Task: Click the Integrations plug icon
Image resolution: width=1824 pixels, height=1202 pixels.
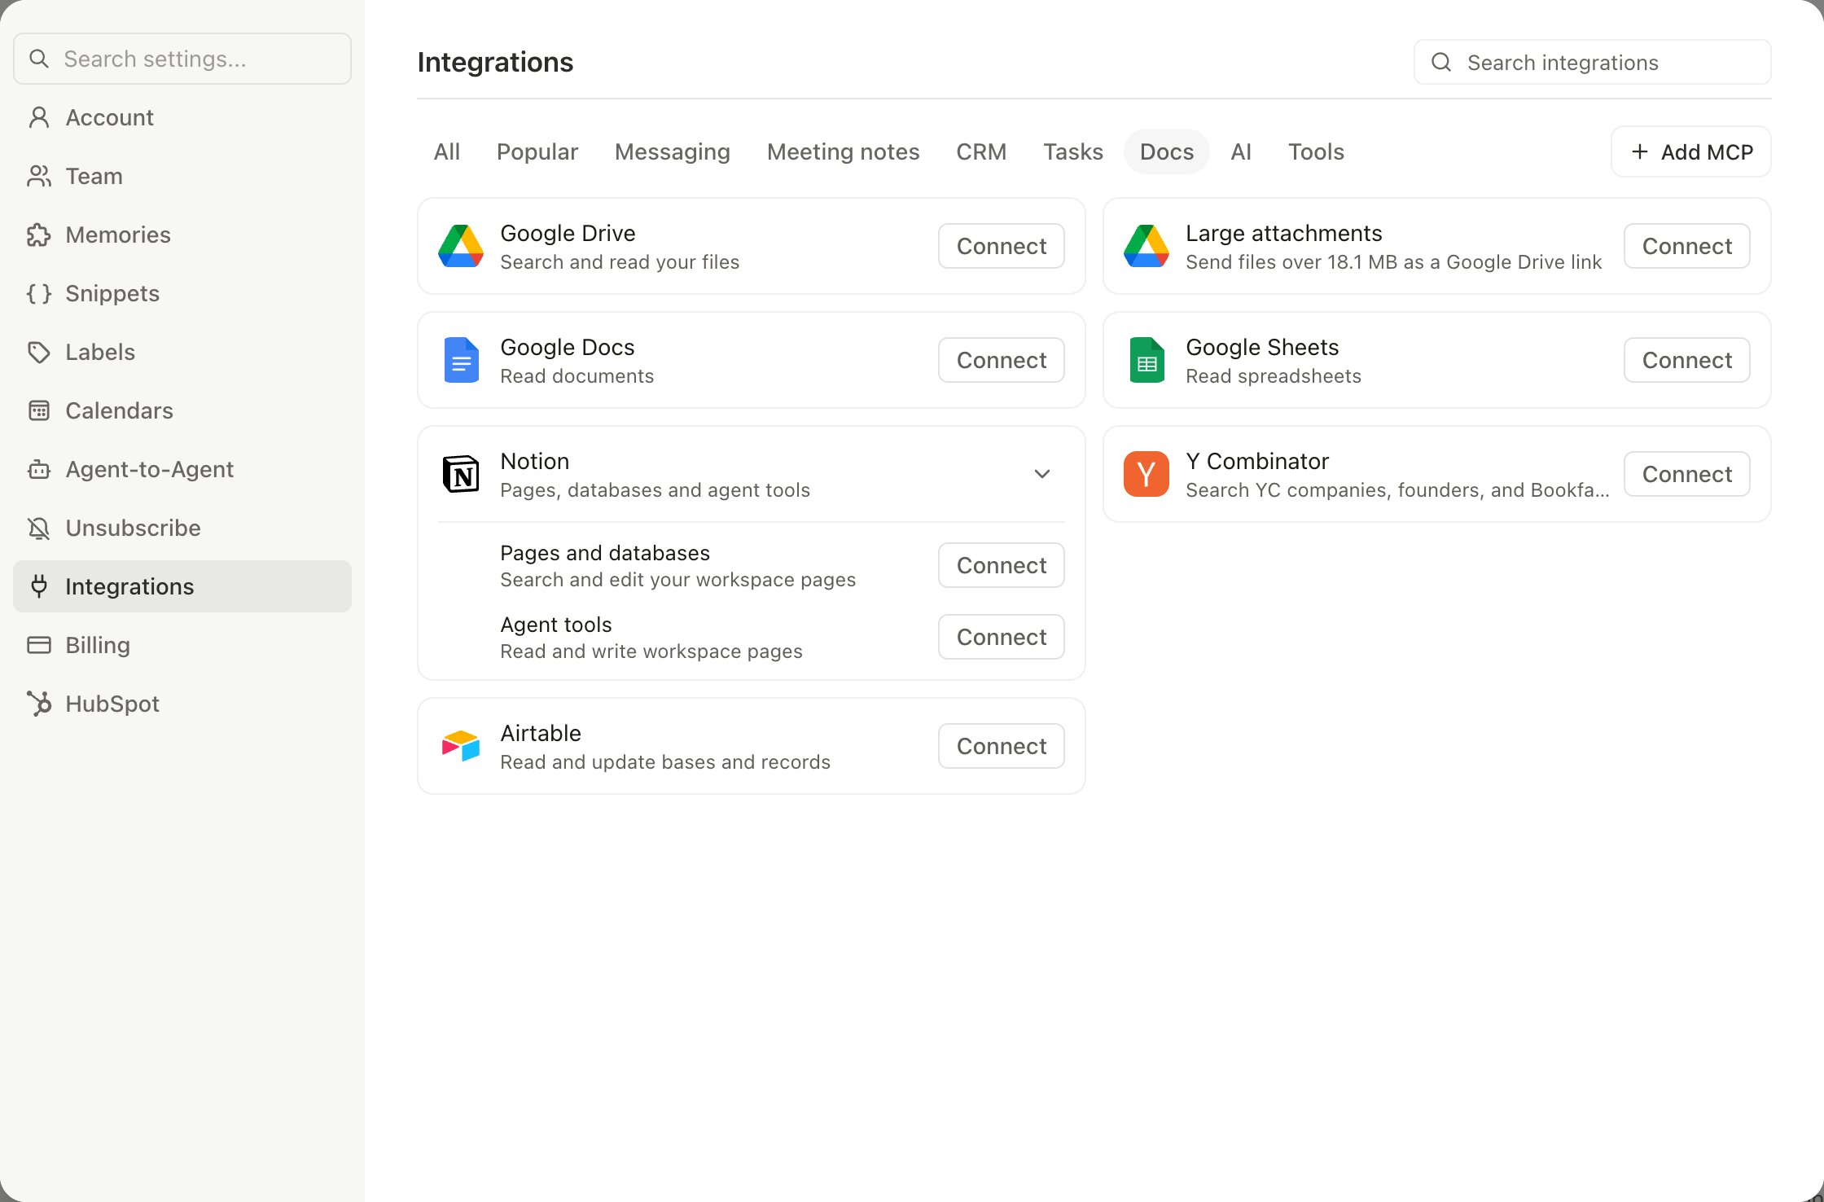Action: [38, 586]
